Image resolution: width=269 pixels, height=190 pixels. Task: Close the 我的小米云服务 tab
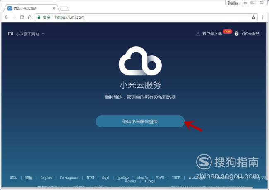[x=54, y=8]
